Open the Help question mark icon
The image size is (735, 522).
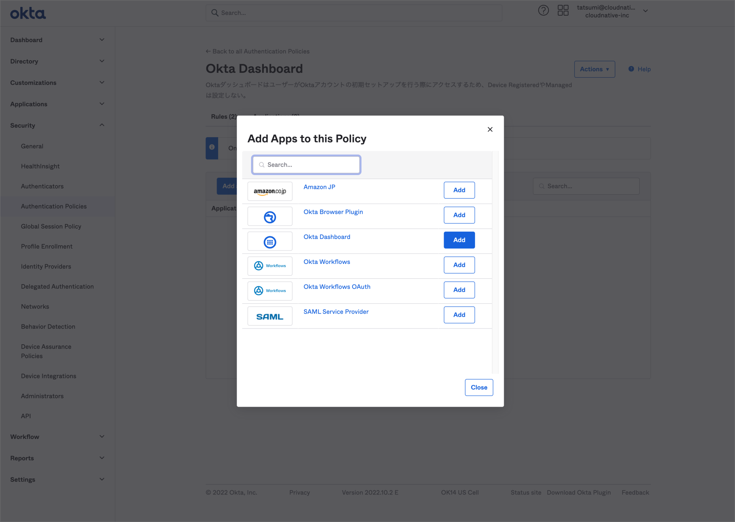tap(543, 10)
